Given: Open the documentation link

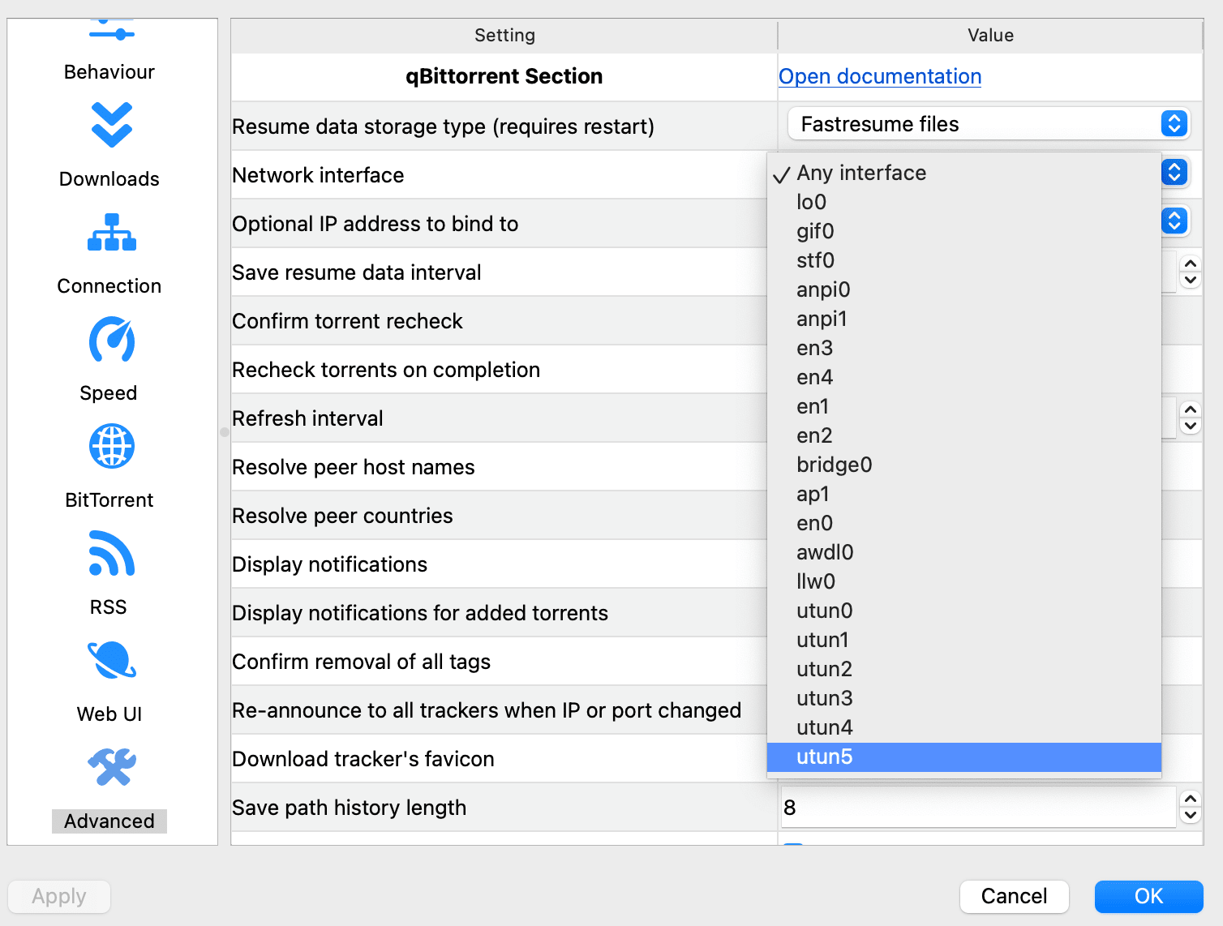Looking at the screenshot, I should (x=880, y=76).
